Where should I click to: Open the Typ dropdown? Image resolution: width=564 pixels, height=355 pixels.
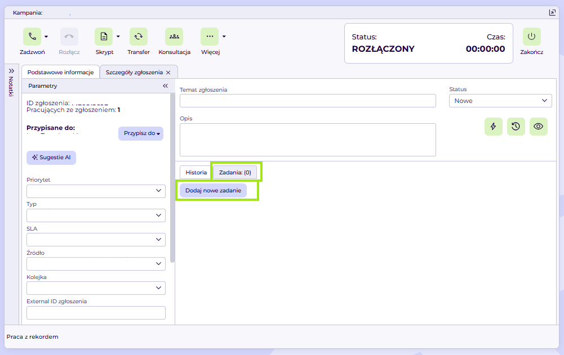(96, 215)
